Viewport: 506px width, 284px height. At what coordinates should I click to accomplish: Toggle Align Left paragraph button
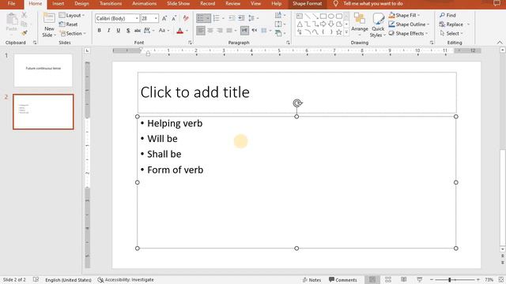coord(200,31)
